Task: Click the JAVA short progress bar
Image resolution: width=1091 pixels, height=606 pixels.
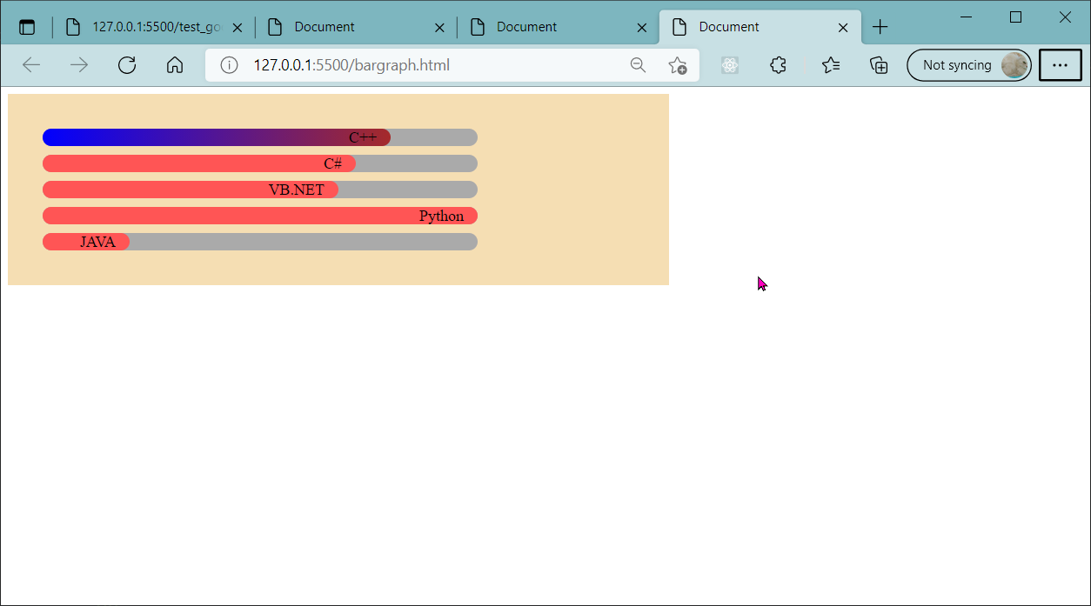Action: coord(86,242)
